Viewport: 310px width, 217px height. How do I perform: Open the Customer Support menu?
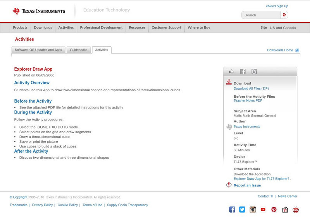point(167,27)
